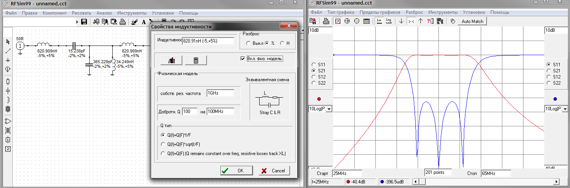Select the pointer arrow tool in the left toolbar
This screenshot has width=570, height=188.
point(8,41)
